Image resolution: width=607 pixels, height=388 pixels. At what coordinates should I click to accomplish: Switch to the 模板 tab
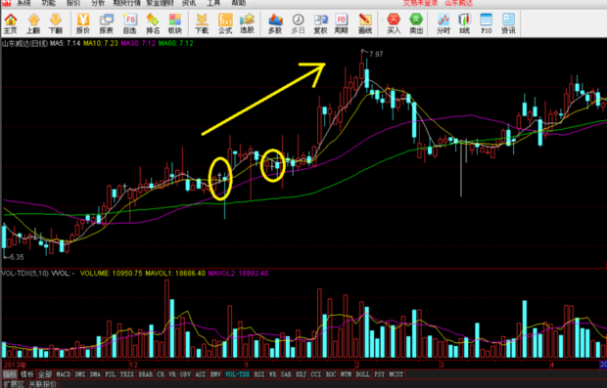point(27,374)
